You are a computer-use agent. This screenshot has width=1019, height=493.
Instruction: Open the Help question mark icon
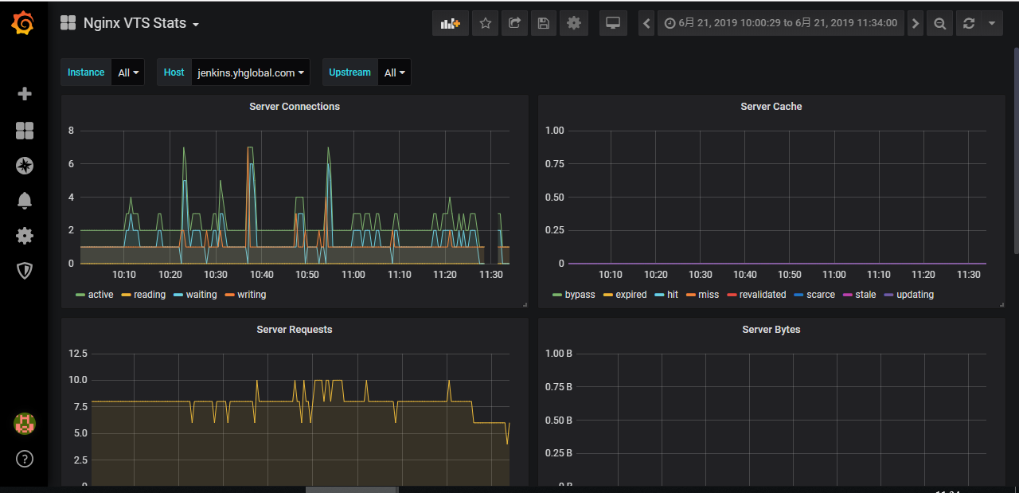25,459
